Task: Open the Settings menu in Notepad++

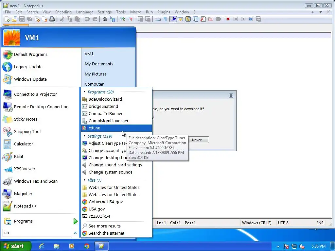Action: tap(105, 12)
